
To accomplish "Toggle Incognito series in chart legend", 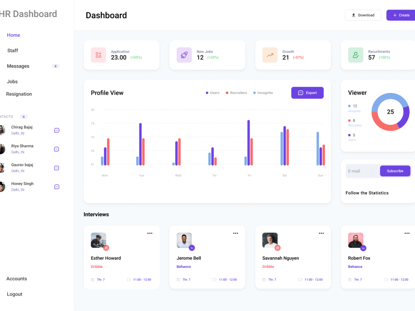I will point(263,93).
